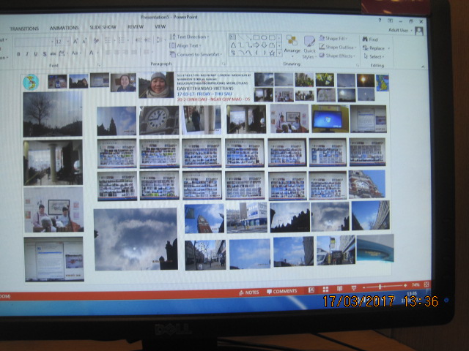469x351 pixels.
Task: Open line spacing dropdown
Action: click(160, 39)
